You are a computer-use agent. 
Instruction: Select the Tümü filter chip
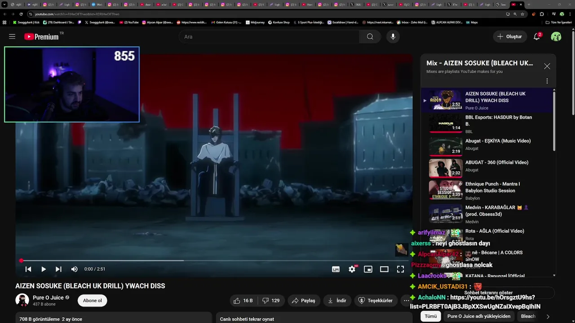430,316
